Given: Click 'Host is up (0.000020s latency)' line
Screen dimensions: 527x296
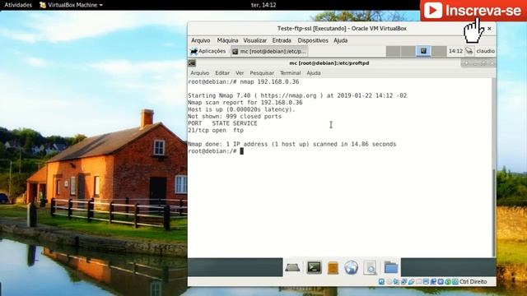Looking at the screenshot, I should click(x=241, y=109).
